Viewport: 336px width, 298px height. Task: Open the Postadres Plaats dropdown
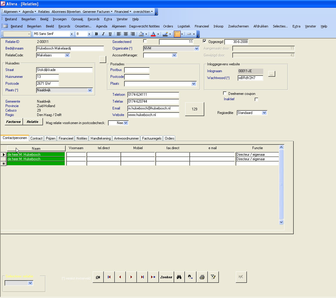(194, 84)
